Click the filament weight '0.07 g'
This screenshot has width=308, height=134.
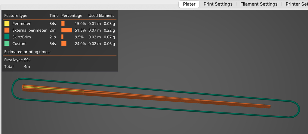[x=109, y=37]
